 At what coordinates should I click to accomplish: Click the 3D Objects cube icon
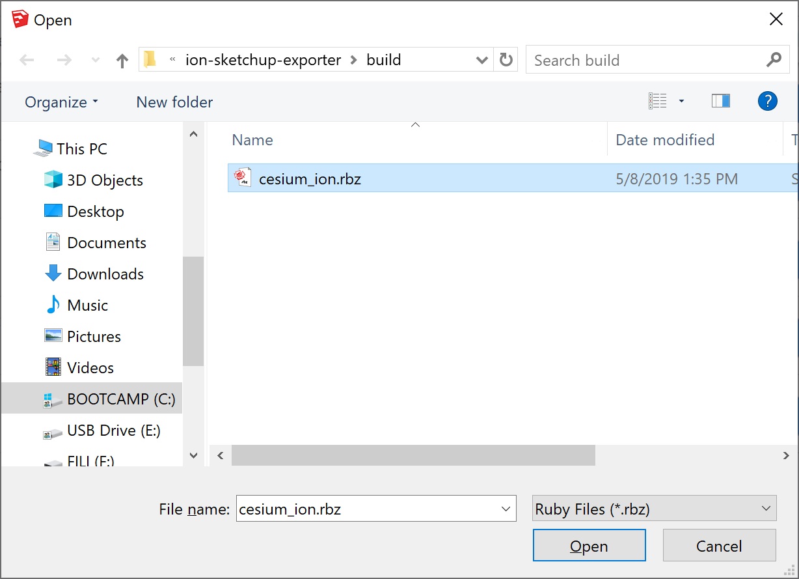(x=53, y=179)
